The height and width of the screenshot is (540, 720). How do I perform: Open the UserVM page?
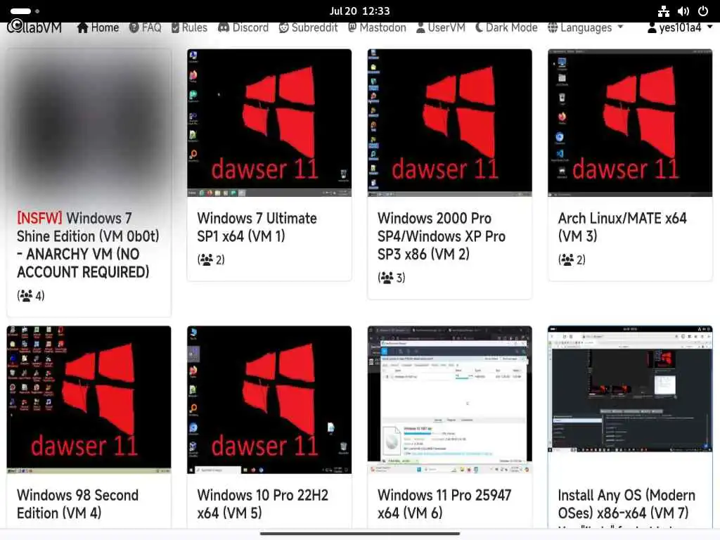[440, 27]
